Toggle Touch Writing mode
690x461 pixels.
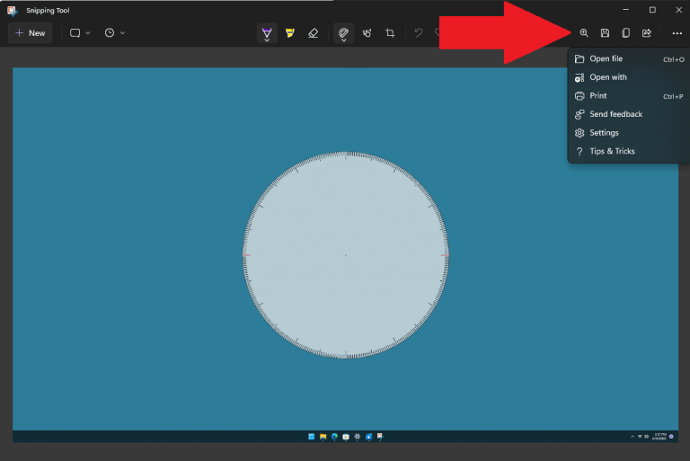point(367,33)
